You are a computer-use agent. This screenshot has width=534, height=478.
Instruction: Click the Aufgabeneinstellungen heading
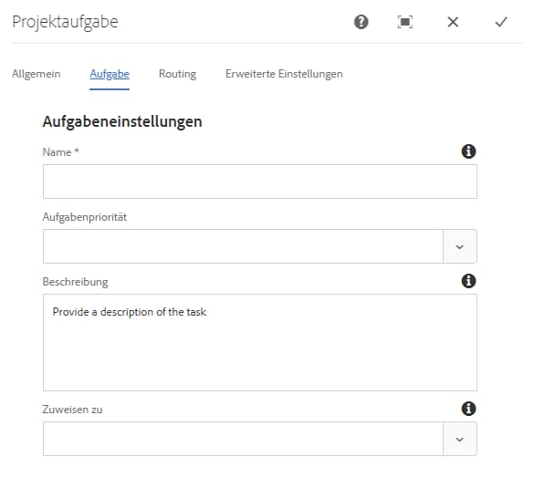coord(122,121)
